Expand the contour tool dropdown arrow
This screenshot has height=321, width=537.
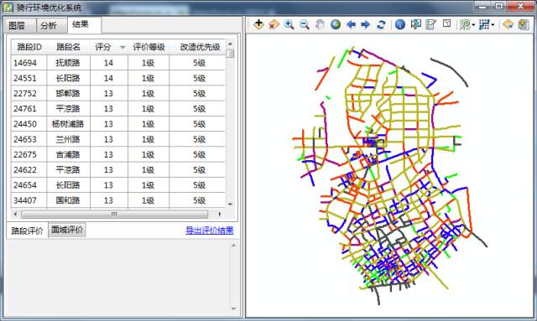click(473, 24)
